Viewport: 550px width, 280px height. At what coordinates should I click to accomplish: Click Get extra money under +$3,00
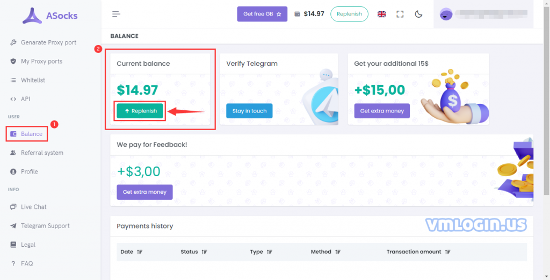pos(144,192)
